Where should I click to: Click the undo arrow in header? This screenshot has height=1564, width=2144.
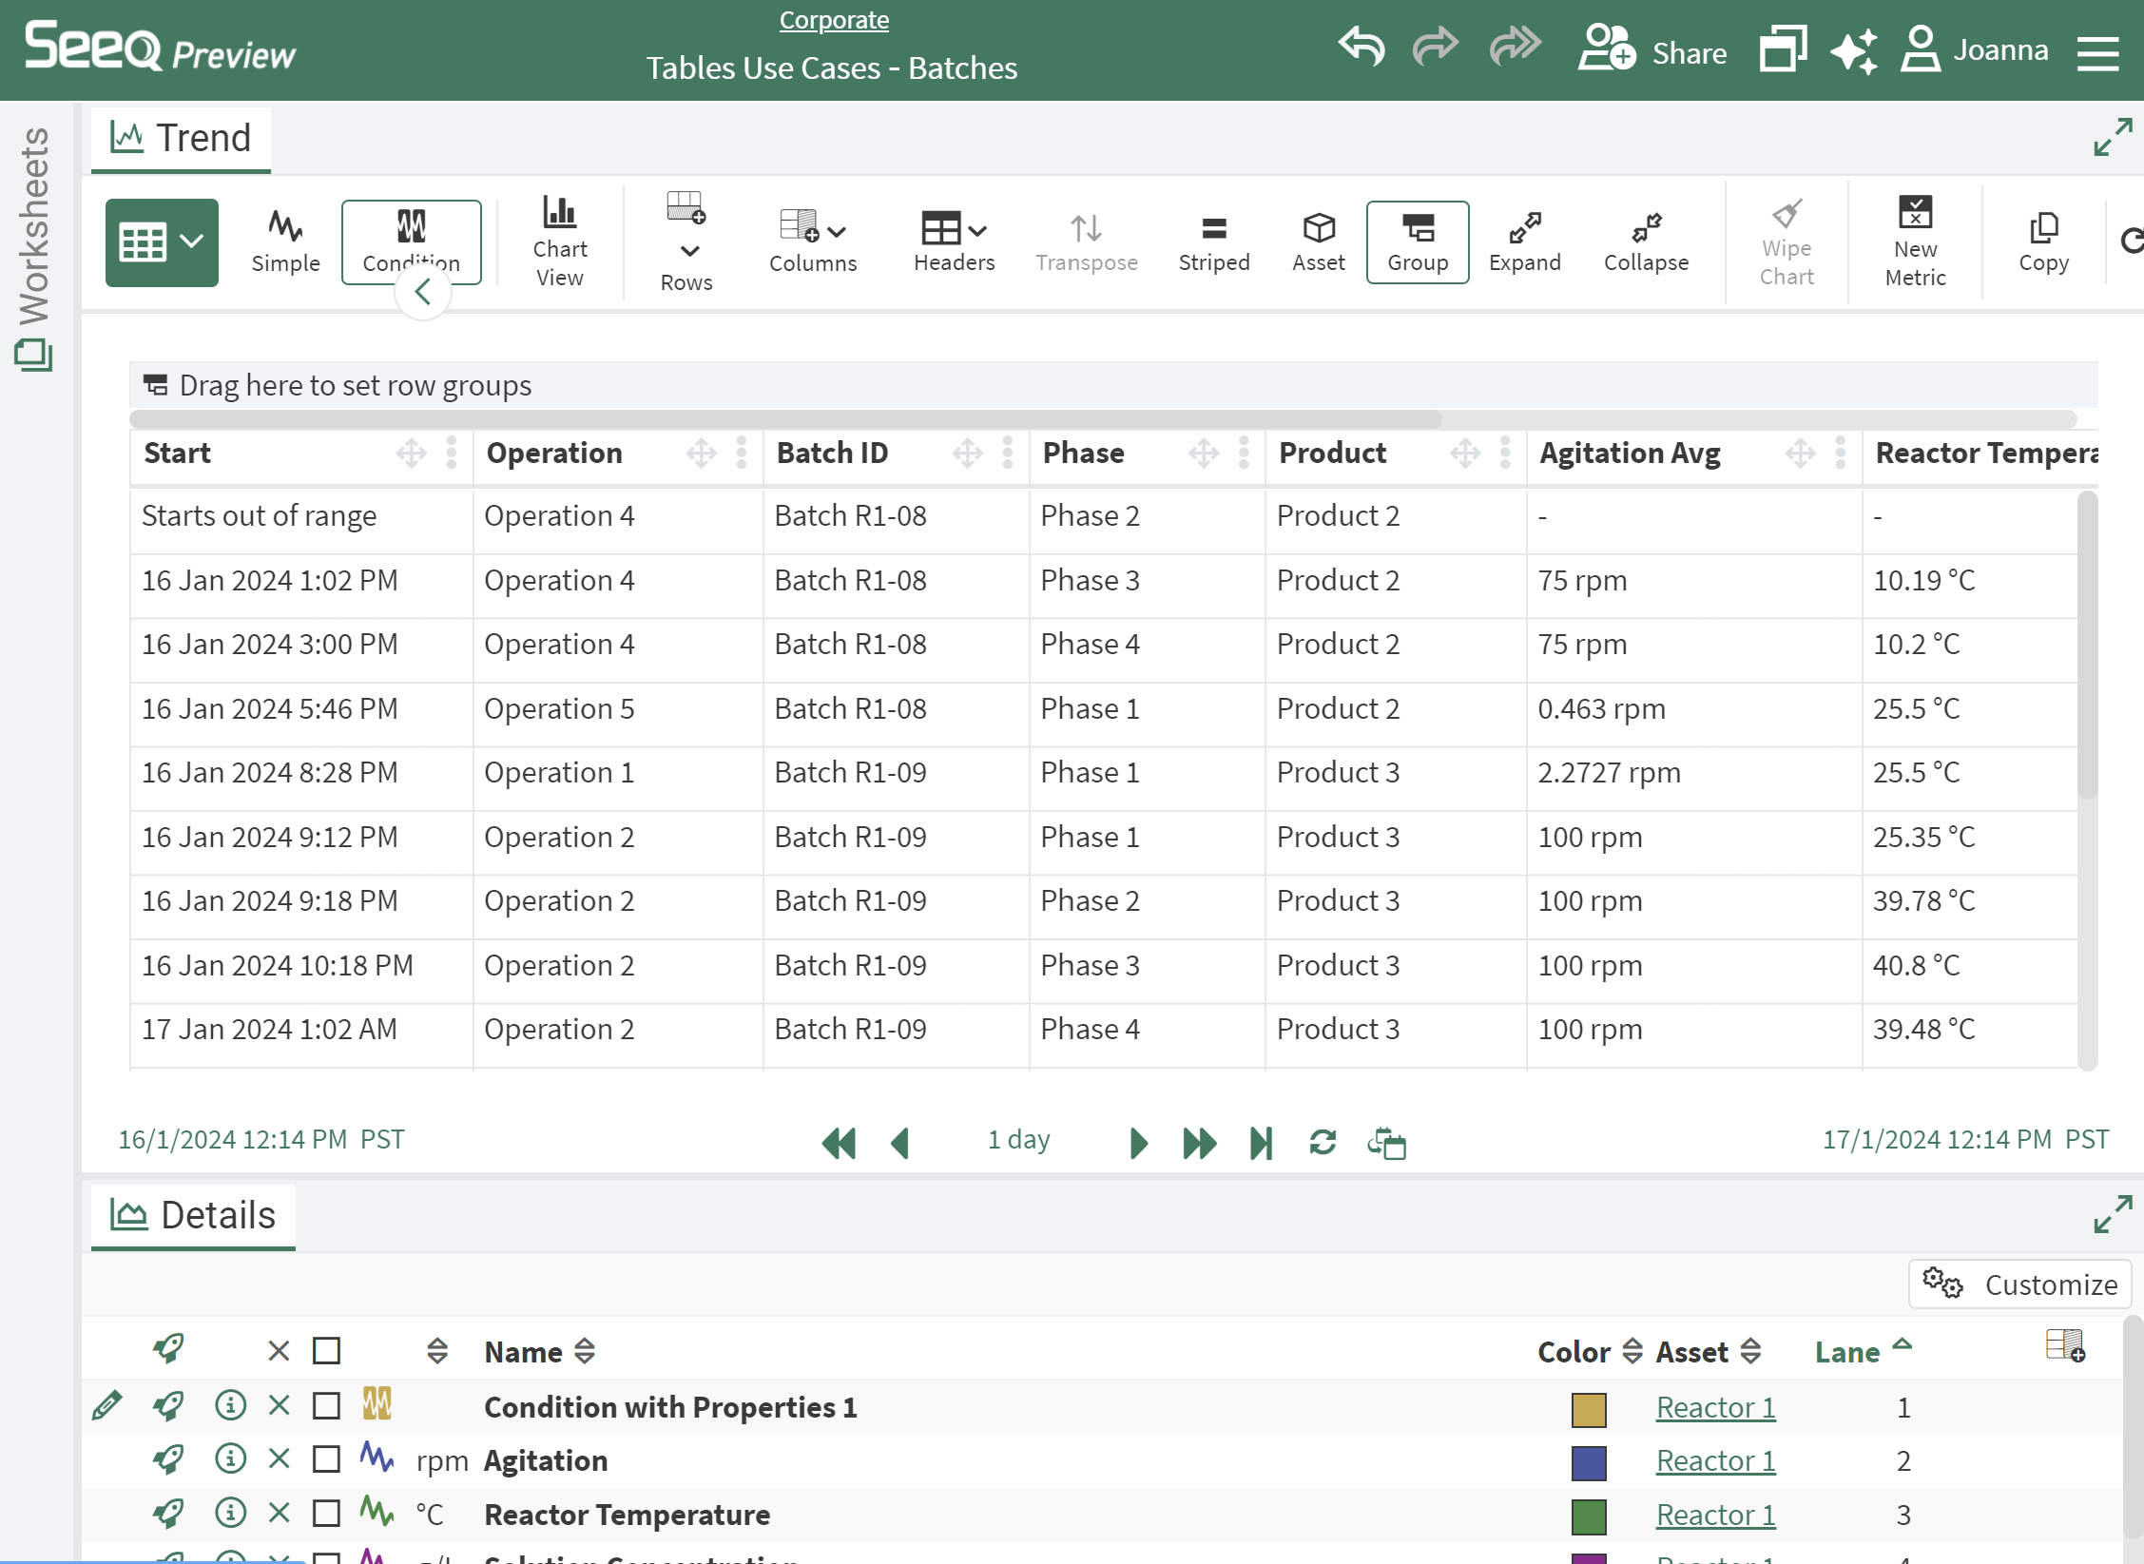1362,46
